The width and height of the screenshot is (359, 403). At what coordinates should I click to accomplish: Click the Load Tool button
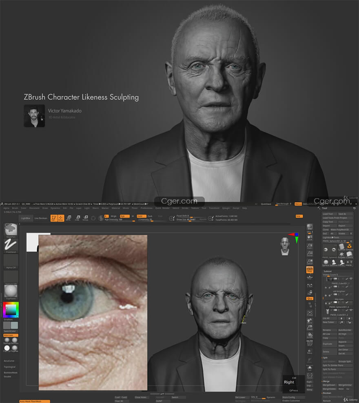tap(328, 214)
